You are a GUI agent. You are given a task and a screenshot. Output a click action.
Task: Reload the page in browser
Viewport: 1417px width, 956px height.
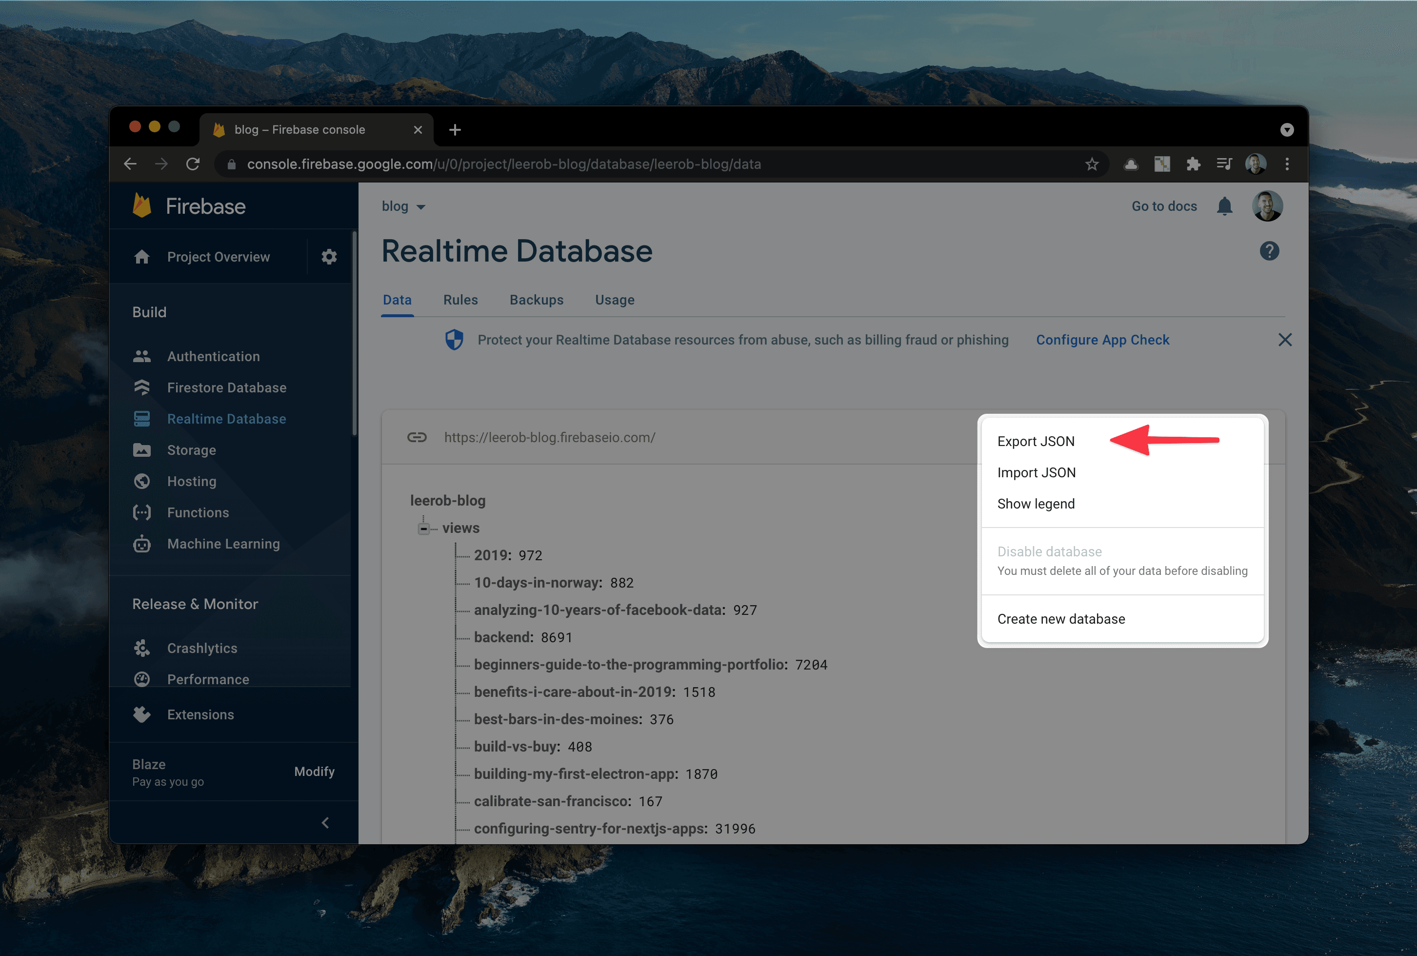193,164
